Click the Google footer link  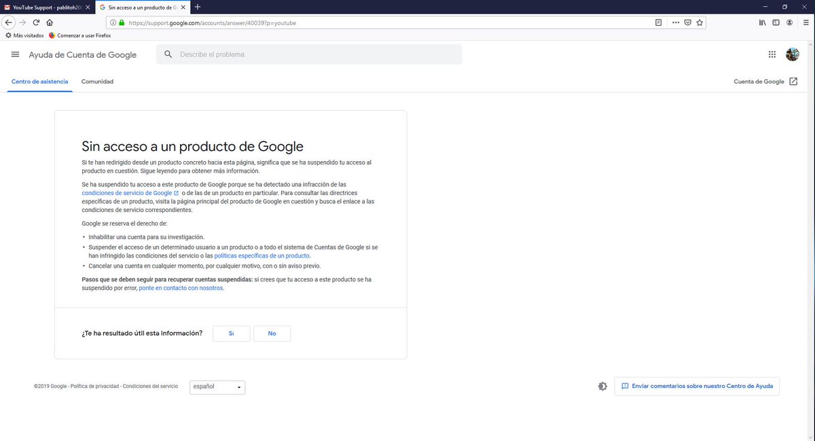(x=58, y=387)
